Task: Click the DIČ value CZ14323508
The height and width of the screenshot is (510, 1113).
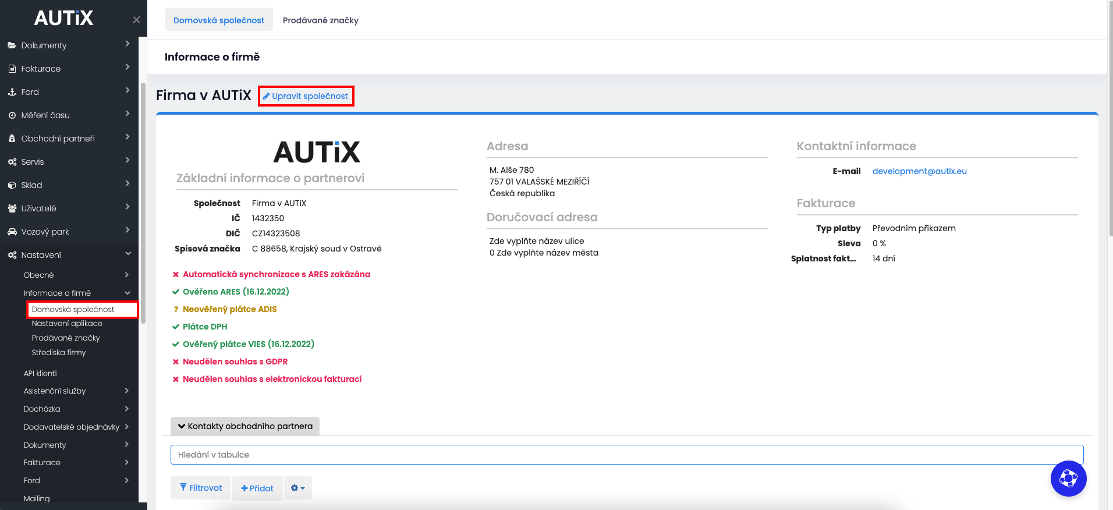Action: pos(276,233)
